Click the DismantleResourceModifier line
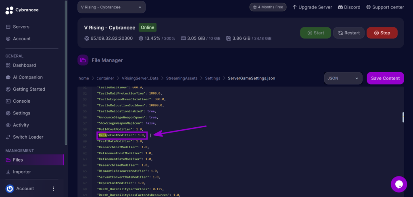413x197 pixels. [x=127, y=171]
